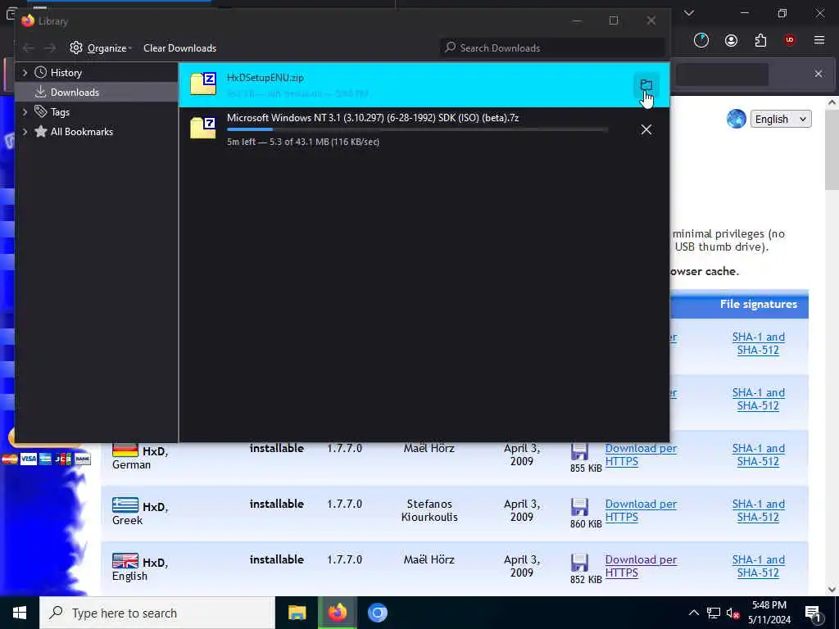Image resolution: width=839 pixels, height=629 pixels.
Task: Open the blue circular taskbar app
Action: 377,613
